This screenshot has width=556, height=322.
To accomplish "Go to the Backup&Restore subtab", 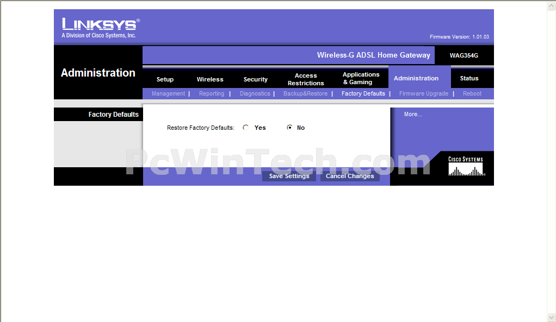I will (305, 93).
